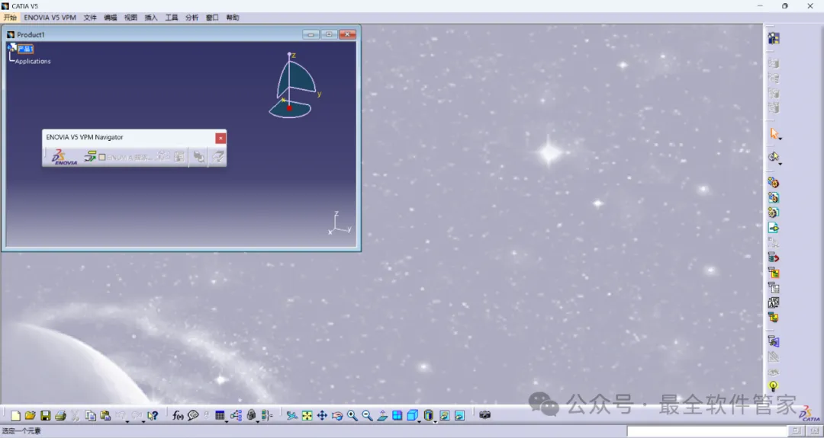Open the 窗口 menu
Screen dimensions: 824x438
click(x=212, y=18)
